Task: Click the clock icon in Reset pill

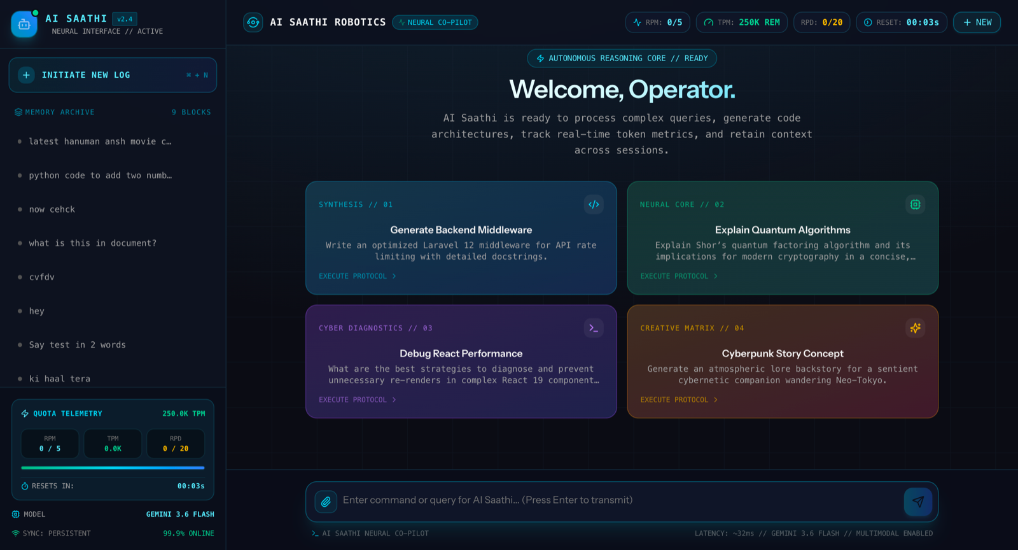Action: tap(868, 22)
